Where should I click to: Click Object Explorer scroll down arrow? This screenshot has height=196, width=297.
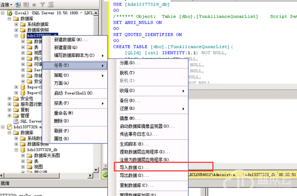point(96,170)
